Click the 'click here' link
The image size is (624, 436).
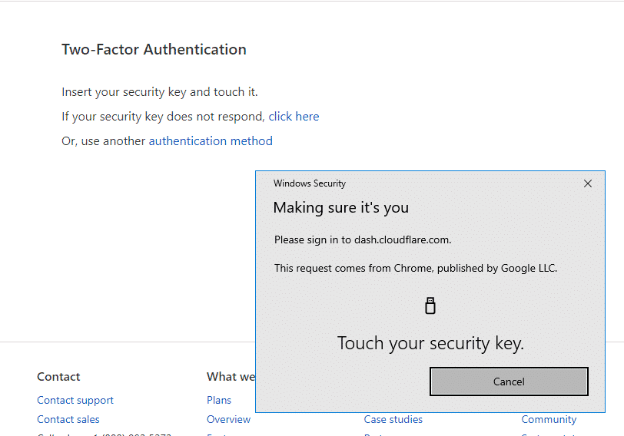point(294,117)
